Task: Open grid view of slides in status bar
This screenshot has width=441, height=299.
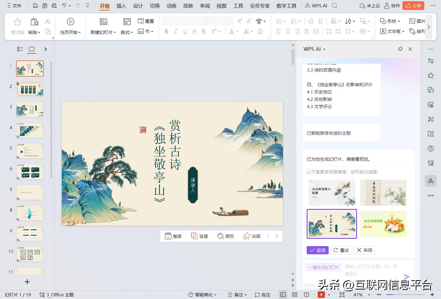Action: [294, 295]
